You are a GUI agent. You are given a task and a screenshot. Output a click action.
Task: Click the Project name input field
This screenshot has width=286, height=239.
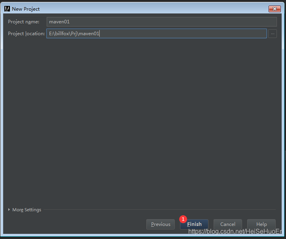click(162, 22)
